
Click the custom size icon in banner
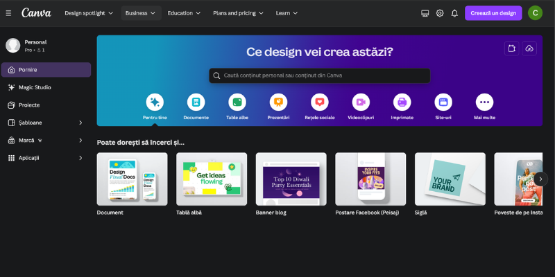[x=511, y=48]
